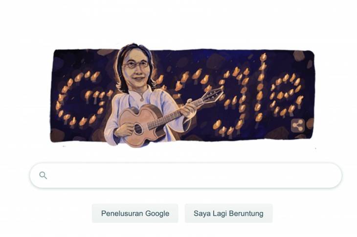
Task: Click the topmost candle flame above letter l
Action: [263, 56]
